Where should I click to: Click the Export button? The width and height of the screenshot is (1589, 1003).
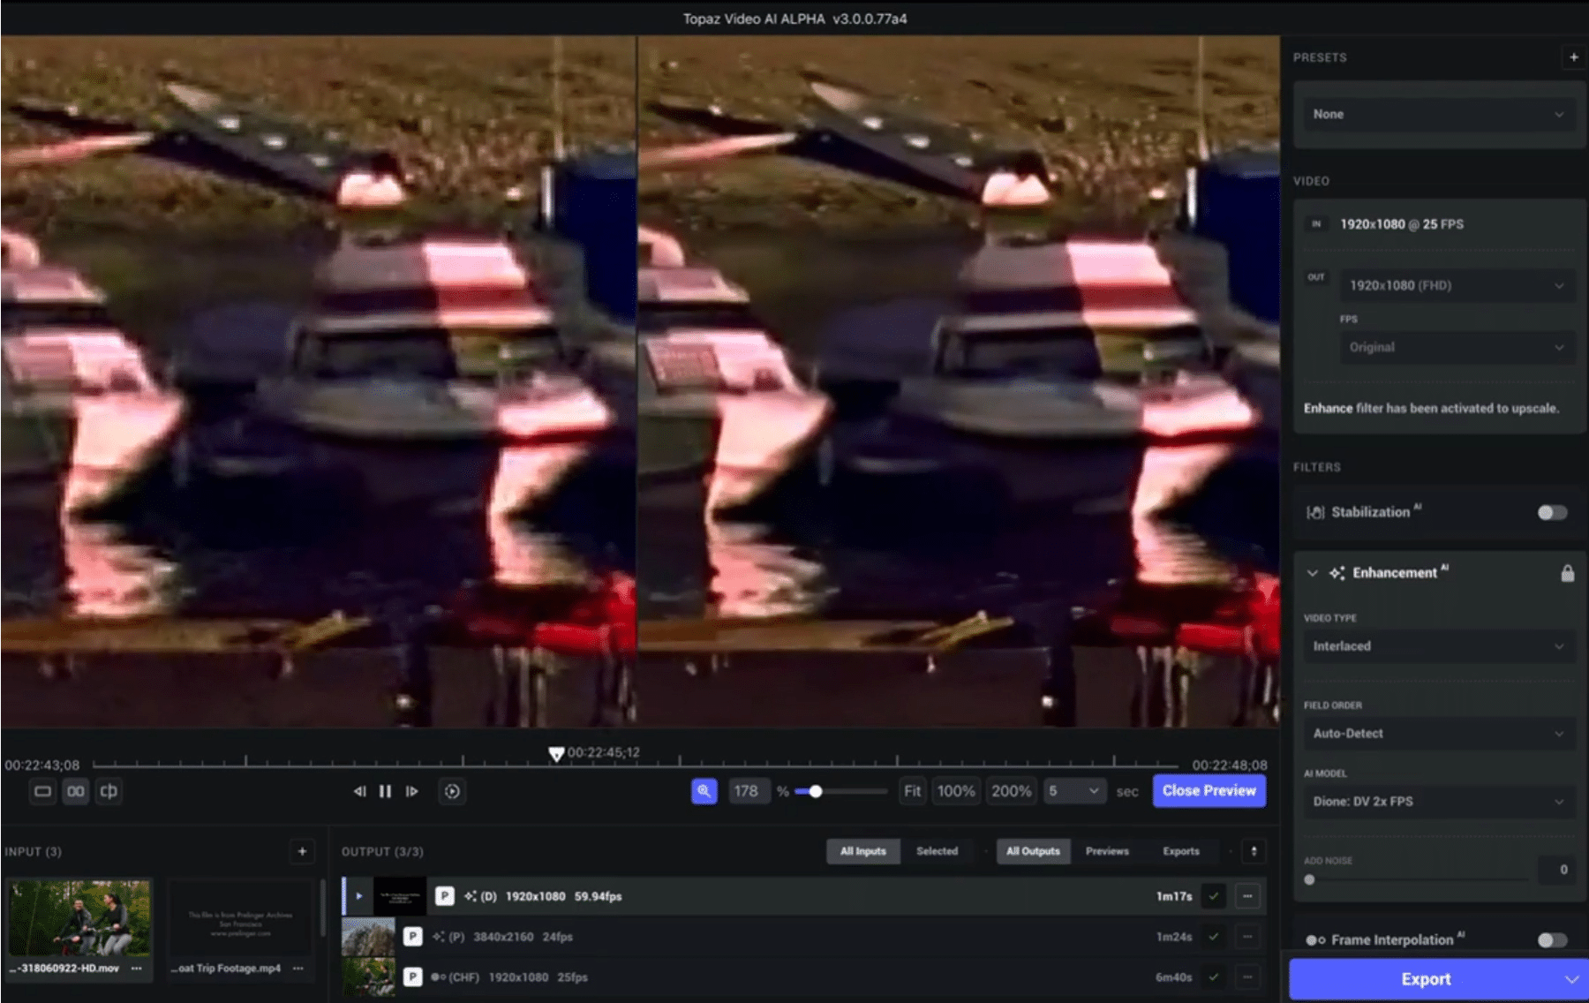(x=1425, y=979)
